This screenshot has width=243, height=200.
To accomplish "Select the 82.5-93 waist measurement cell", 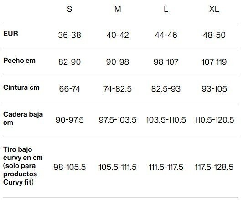I will click(x=166, y=89).
